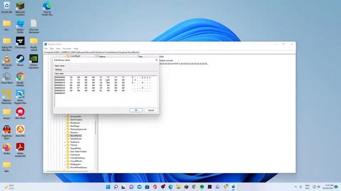Screen dimensions: 341x191
Task: Open the clock and date in the taskbar
Action: (x=328, y=187)
